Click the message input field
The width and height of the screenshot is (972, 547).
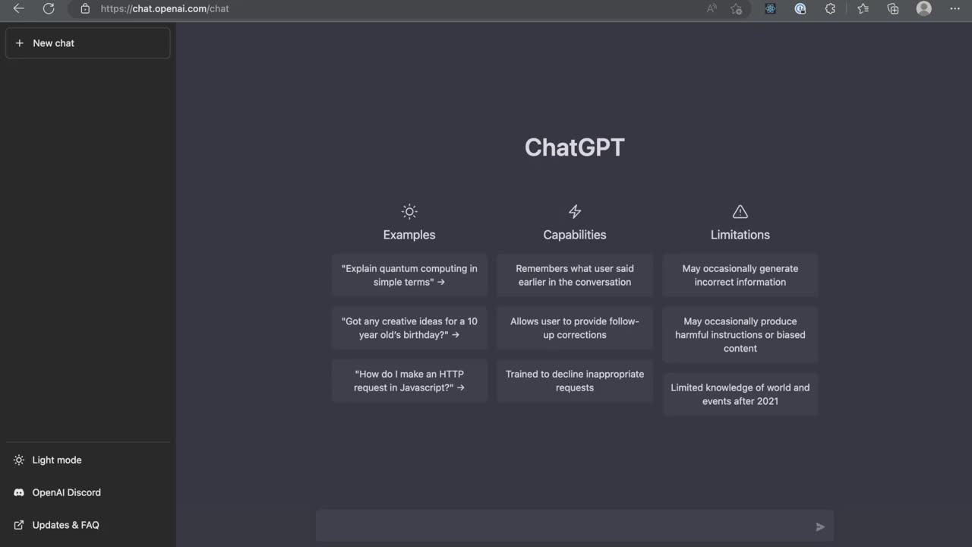(575, 526)
